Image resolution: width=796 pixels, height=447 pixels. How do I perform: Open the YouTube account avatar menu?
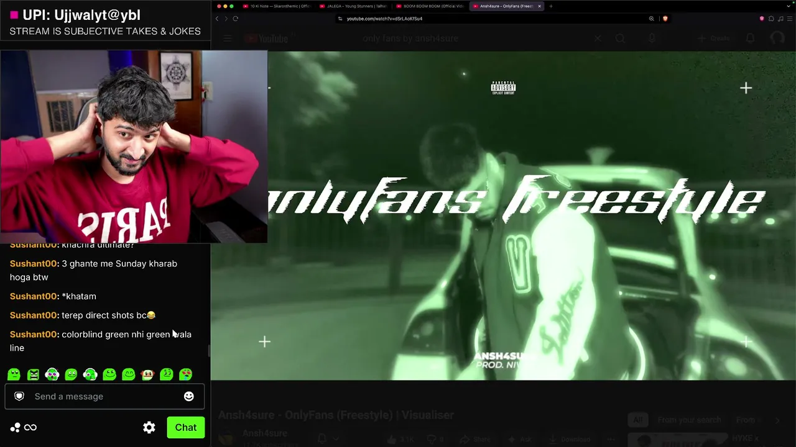pyautogui.click(x=777, y=38)
